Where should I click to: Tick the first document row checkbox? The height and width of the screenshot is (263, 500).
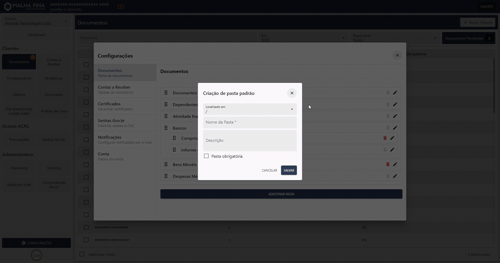(x=86, y=65)
